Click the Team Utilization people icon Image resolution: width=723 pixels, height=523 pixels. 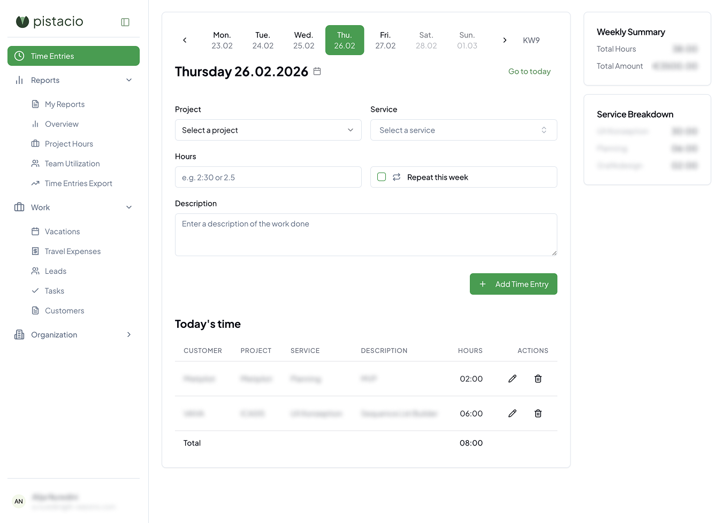pyautogui.click(x=34, y=163)
